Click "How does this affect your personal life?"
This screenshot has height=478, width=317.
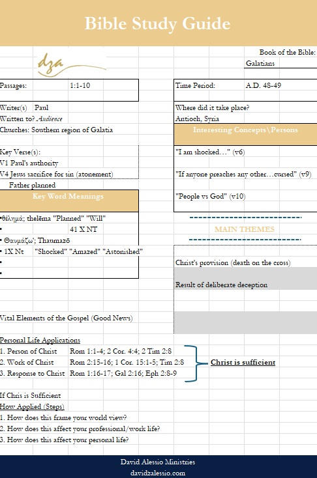64,440
